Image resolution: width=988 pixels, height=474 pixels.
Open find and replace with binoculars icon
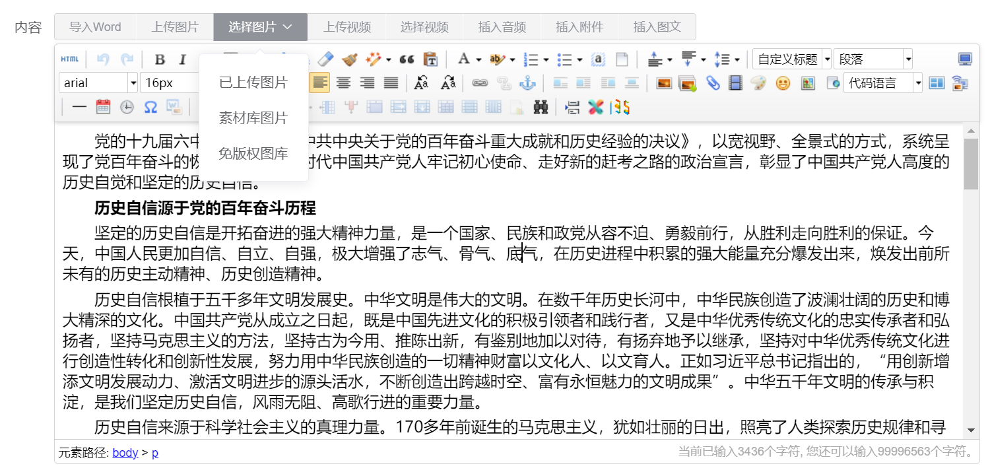click(541, 106)
